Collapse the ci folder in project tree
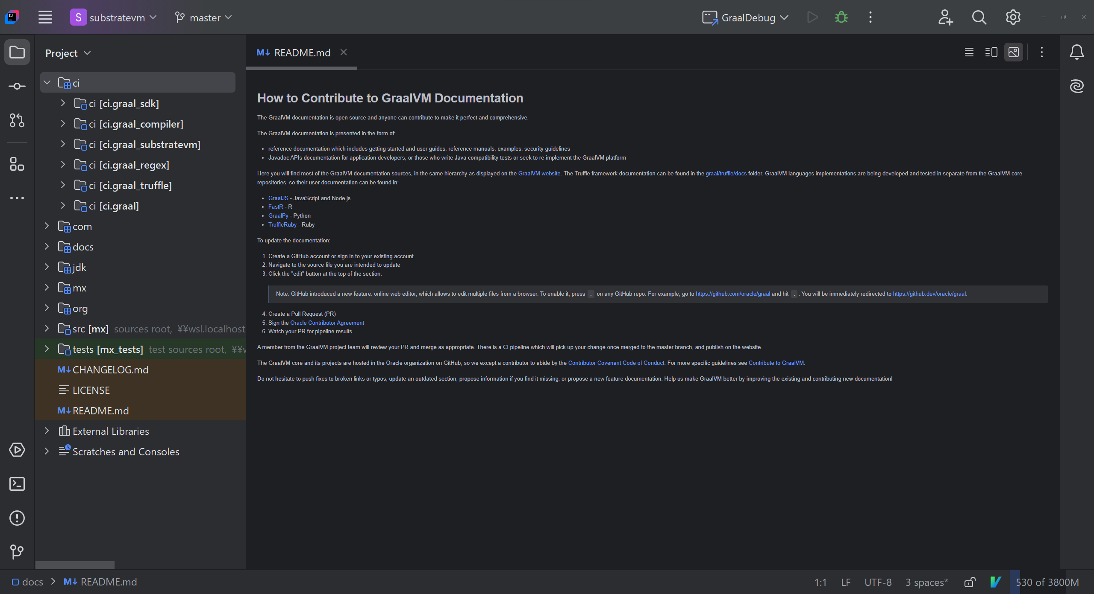 pos(46,83)
